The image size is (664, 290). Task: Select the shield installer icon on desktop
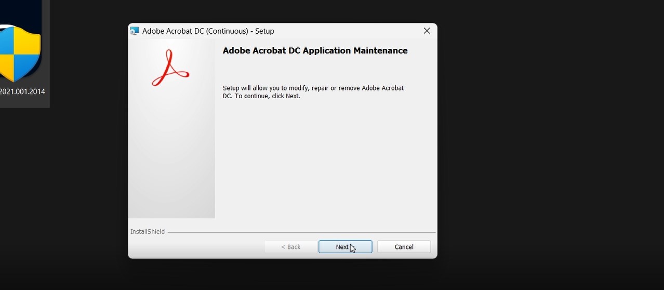(x=20, y=54)
